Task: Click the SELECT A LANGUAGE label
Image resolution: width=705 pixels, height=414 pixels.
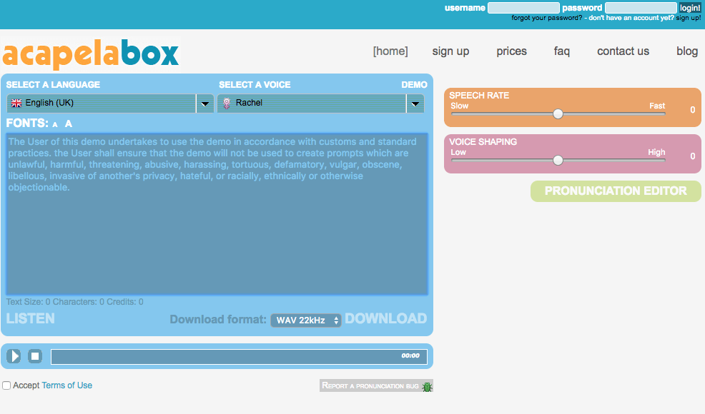Action: point(53,85)
